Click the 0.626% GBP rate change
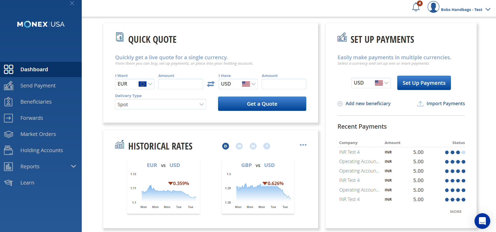The width and height of the screenshot is (496, 232). pos(273,183)
